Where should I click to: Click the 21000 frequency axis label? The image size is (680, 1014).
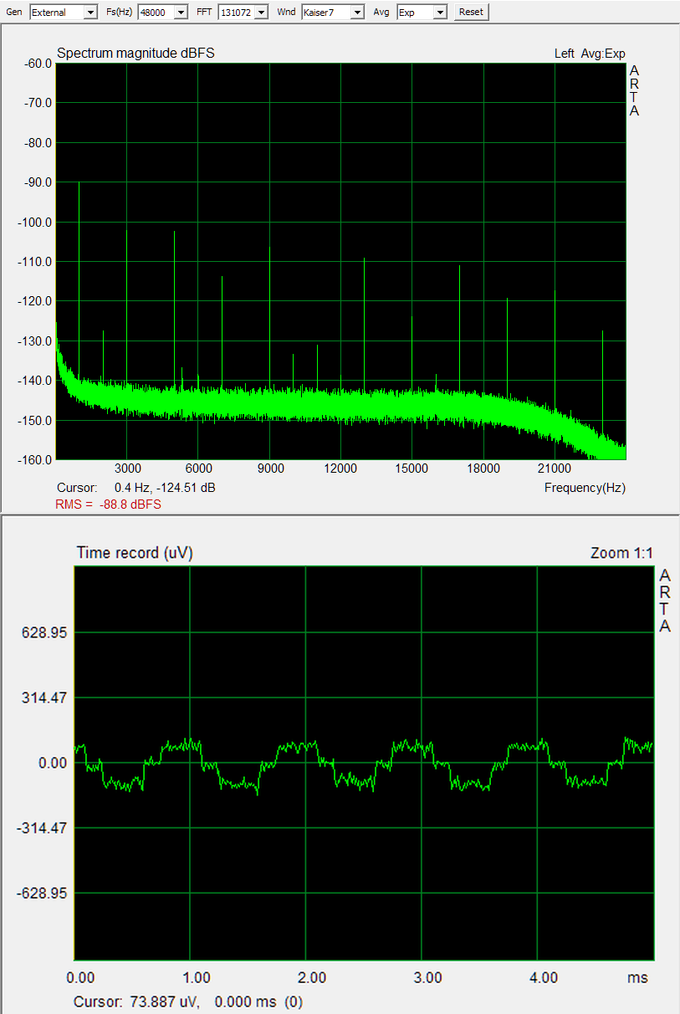[x=555, y=468]
